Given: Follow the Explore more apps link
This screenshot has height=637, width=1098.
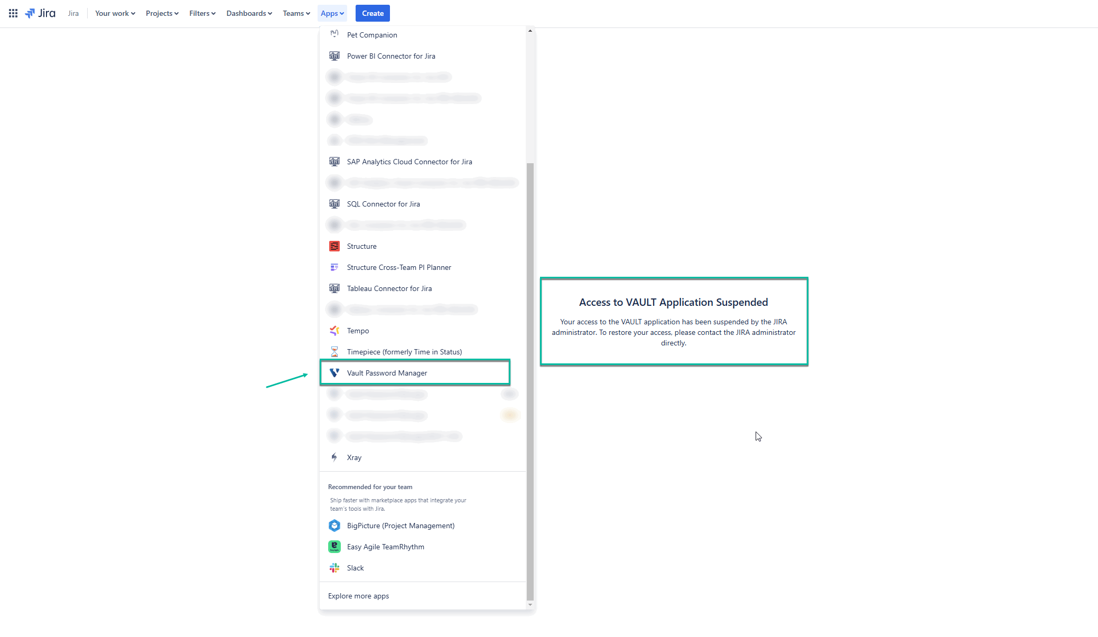Looking at the screenshot, I should point(358,596).
